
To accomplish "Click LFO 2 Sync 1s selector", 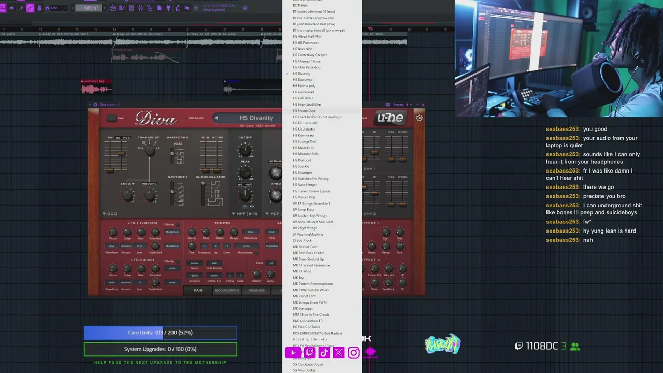I will (x=140, y=282).
